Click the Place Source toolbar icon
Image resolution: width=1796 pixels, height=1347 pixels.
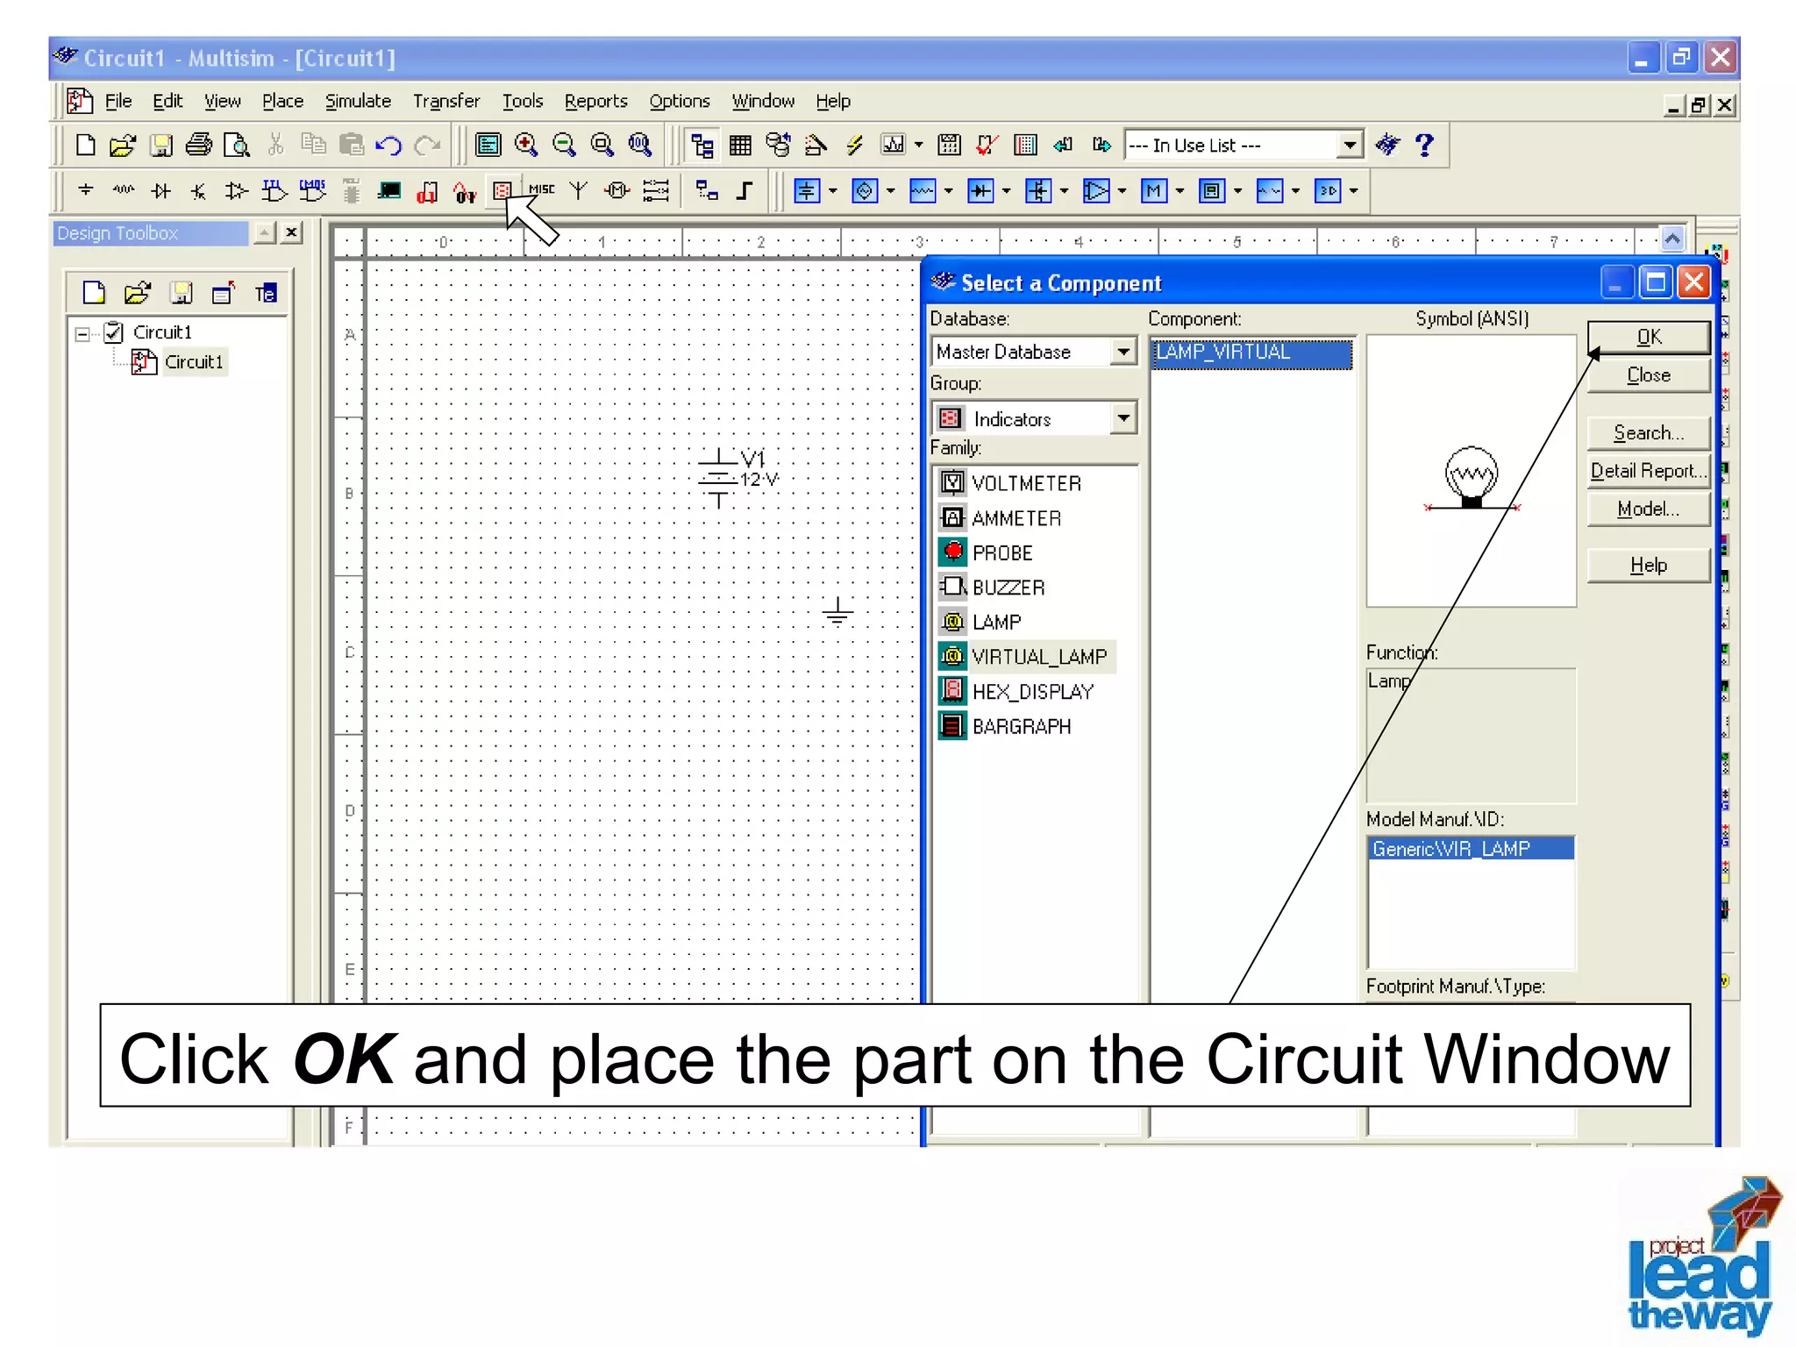pos(85,190)
